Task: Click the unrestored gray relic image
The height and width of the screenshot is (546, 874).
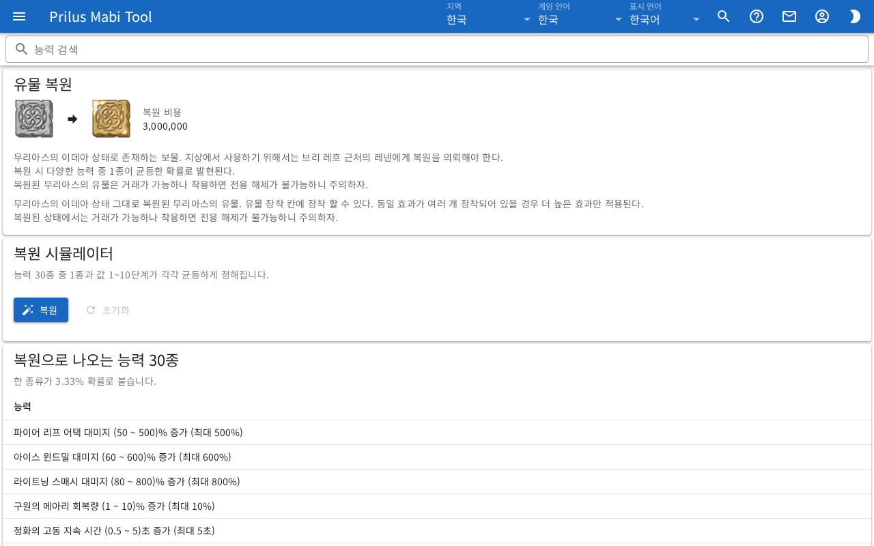Action: [34, 119]
